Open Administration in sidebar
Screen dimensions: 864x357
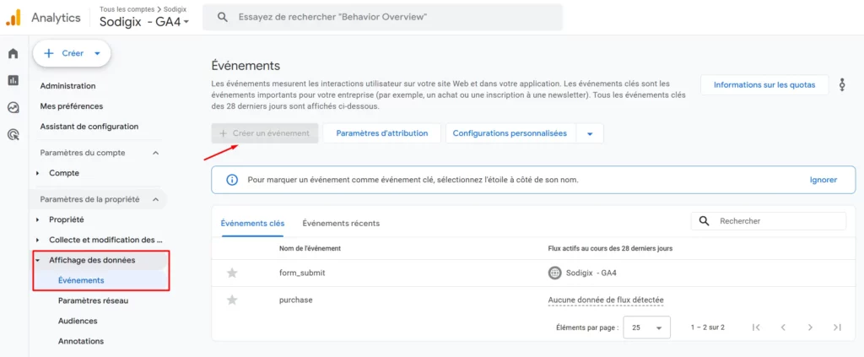67,86
